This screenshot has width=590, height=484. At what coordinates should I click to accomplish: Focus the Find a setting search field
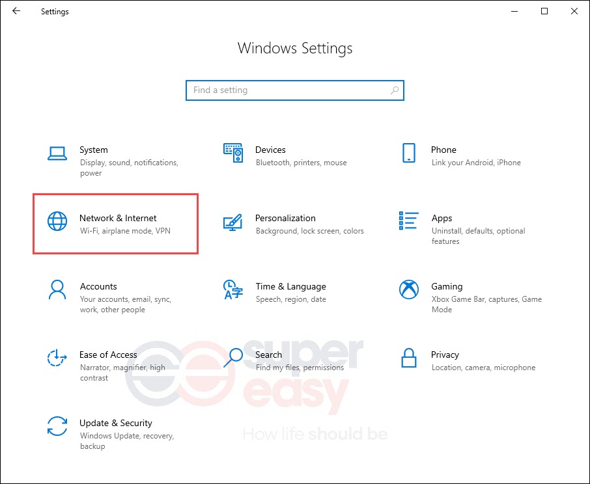tap(294, 90)
